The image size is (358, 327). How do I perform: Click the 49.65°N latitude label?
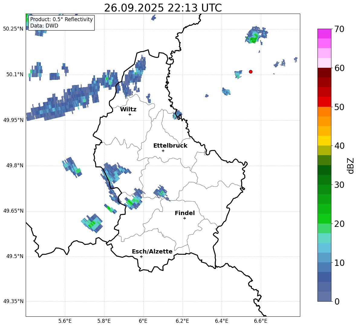tap(13, 211)
